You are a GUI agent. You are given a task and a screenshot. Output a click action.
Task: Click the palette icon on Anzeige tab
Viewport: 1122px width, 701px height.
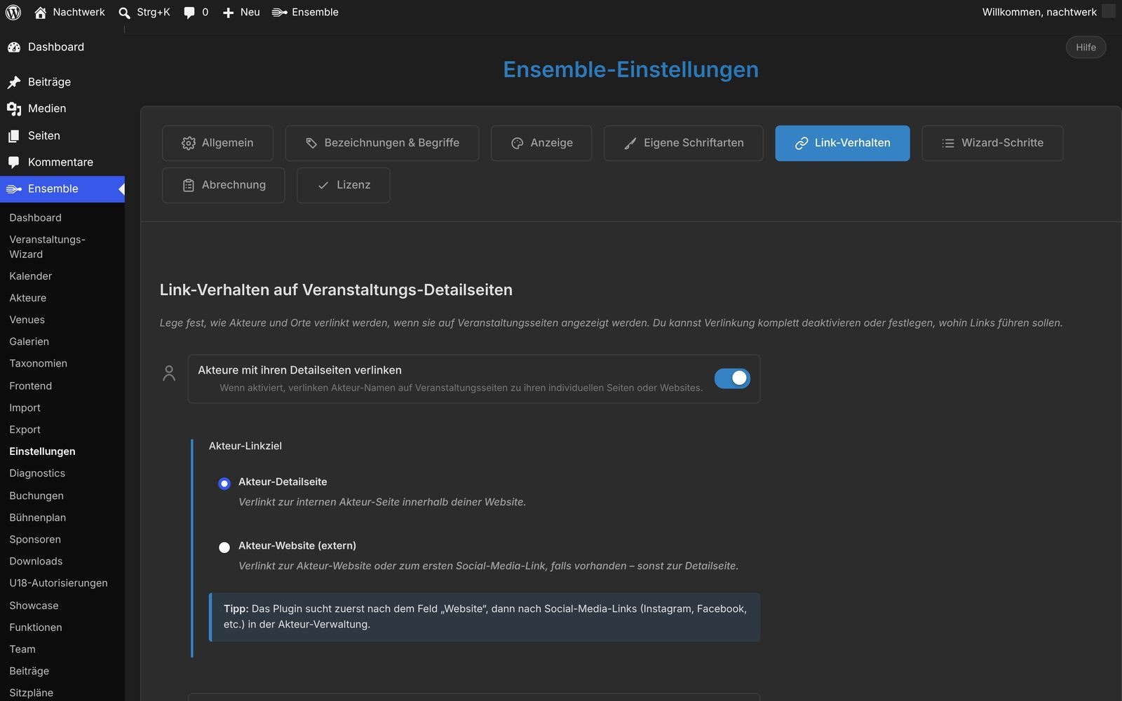518,143
